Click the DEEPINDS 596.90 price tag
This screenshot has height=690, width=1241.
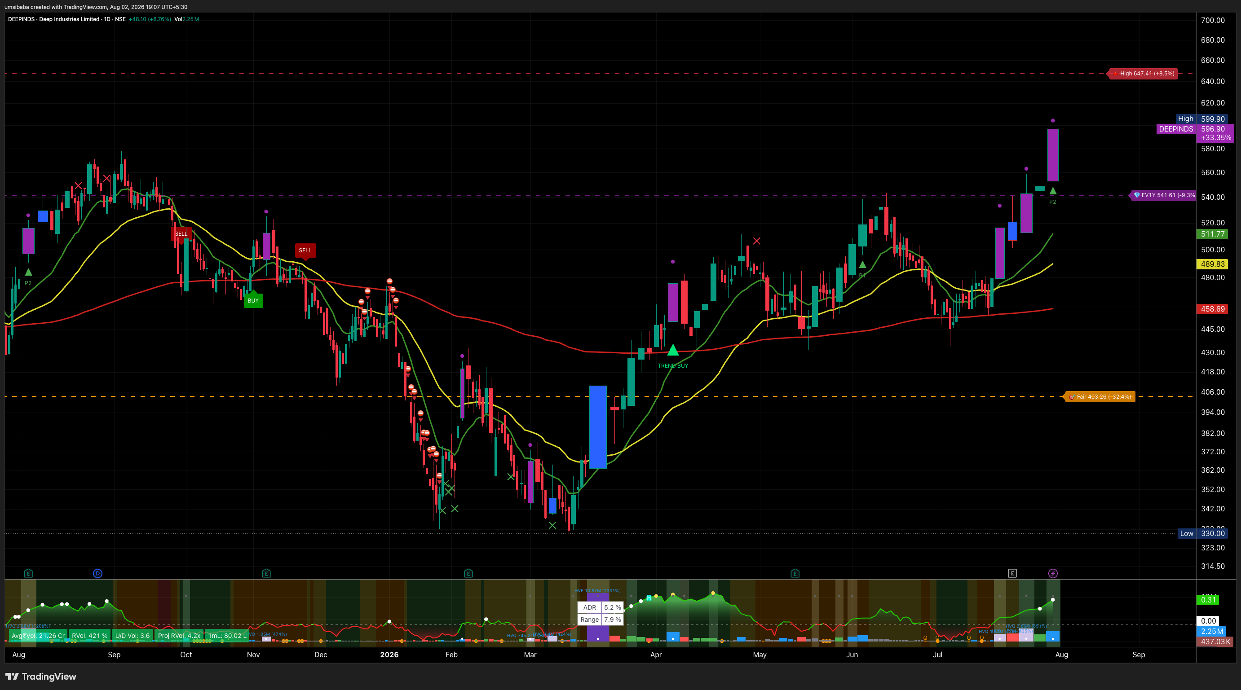point(1195,129)
